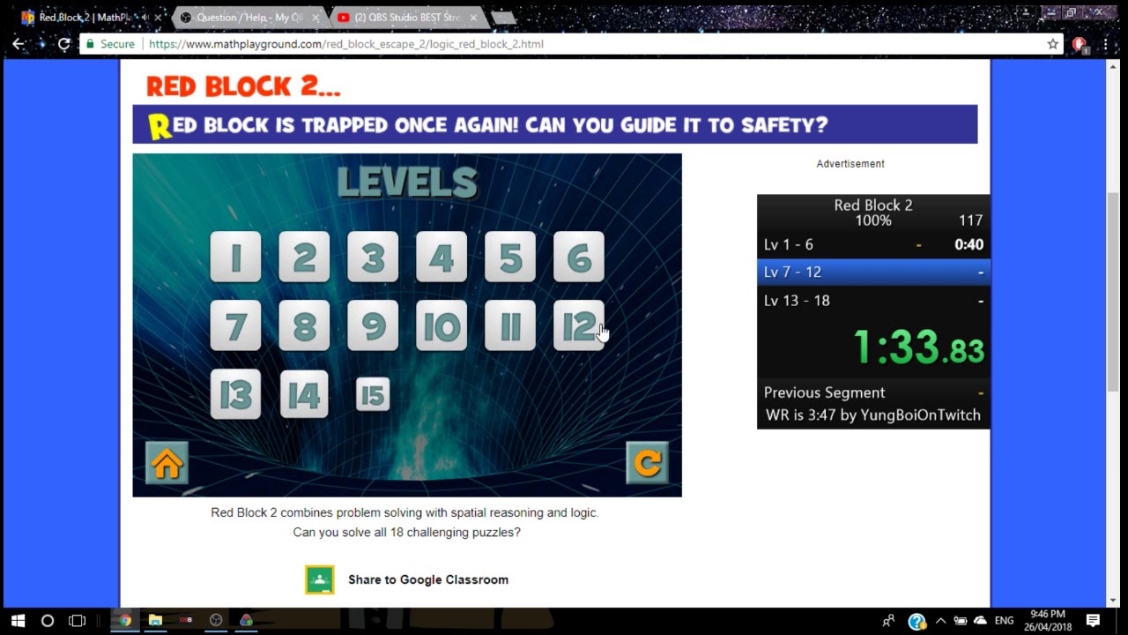The height and width of the screenshot is (635, 1128).
Task: Open File Explorer from the taskbar
Action: pyautogui.click(x=155, y=621)
